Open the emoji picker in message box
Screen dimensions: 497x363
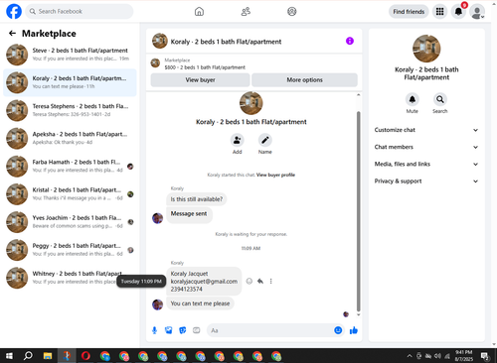tap(338, 330)
